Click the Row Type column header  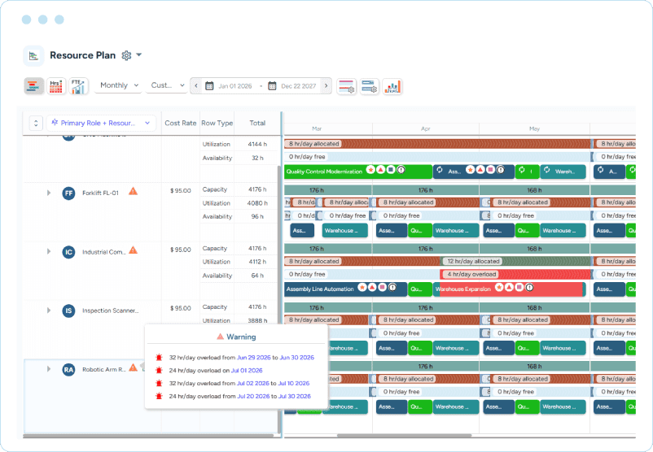point(217,123)
